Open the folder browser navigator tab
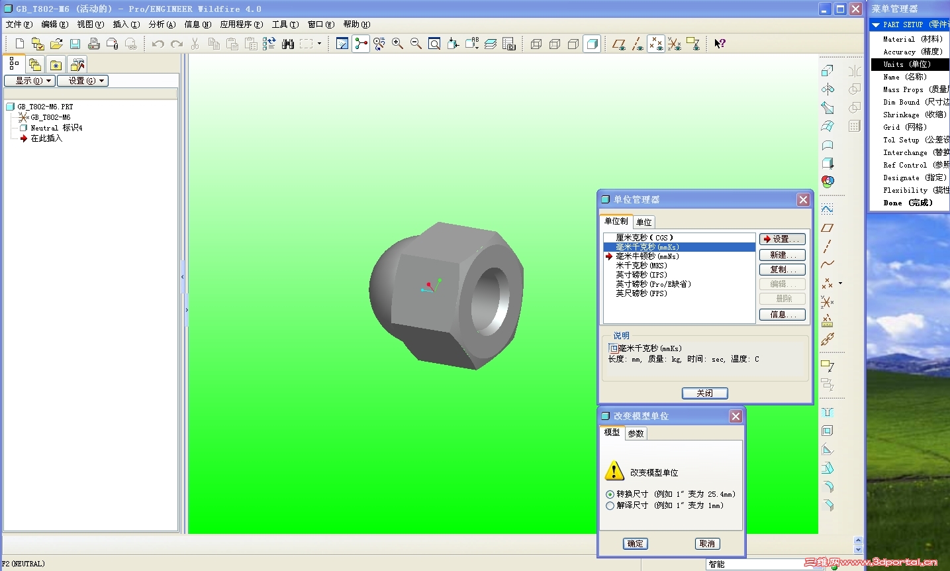 (34, 64)
